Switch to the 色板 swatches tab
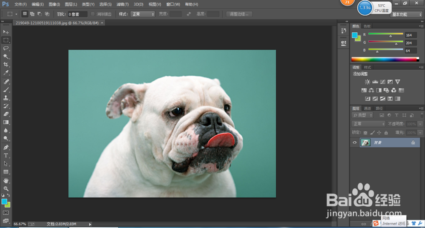This screenshot has height=228, width=425. pos(367,26)
